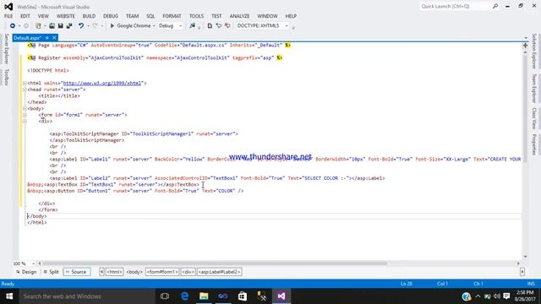Click the Open File toolbar icon
The image size is (541, 304).
click(x=52, y=26)
